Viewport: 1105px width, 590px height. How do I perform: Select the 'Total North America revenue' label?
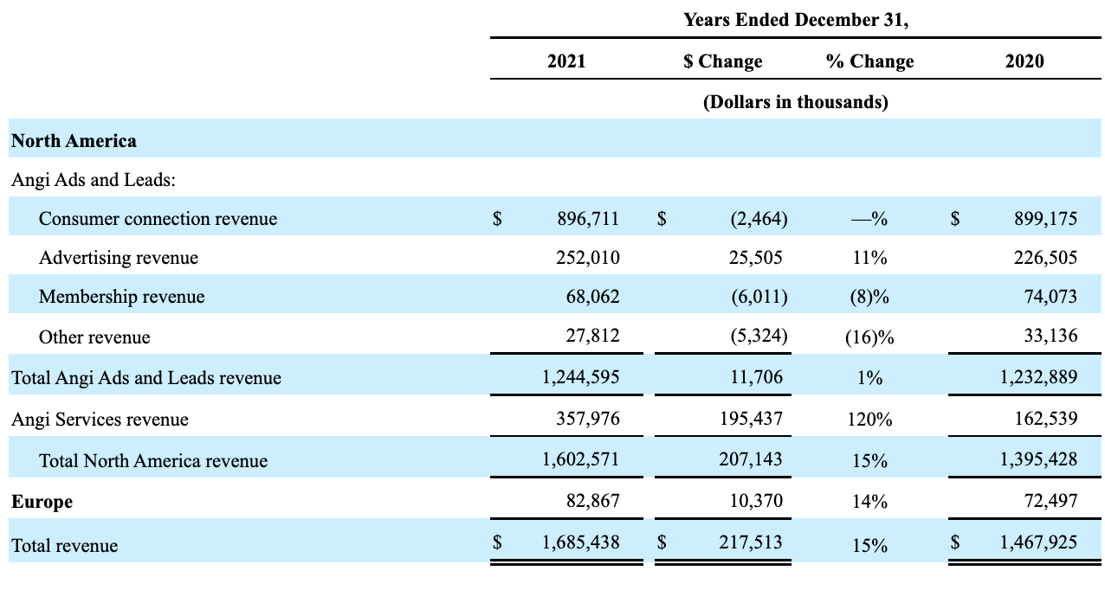153,461
